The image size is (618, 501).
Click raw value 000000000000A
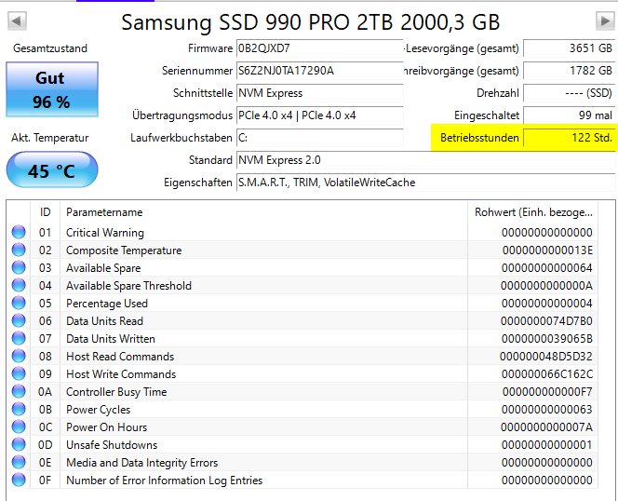tap(546, 286)
